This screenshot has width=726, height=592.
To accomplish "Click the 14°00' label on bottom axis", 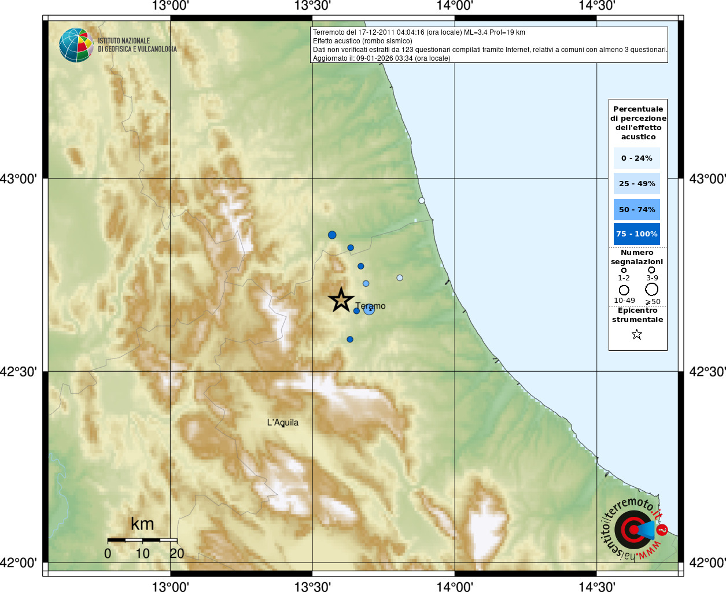I will [455, 586].
